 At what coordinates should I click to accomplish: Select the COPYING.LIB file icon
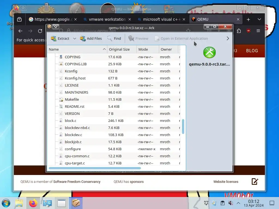click(x=61, y=64)
